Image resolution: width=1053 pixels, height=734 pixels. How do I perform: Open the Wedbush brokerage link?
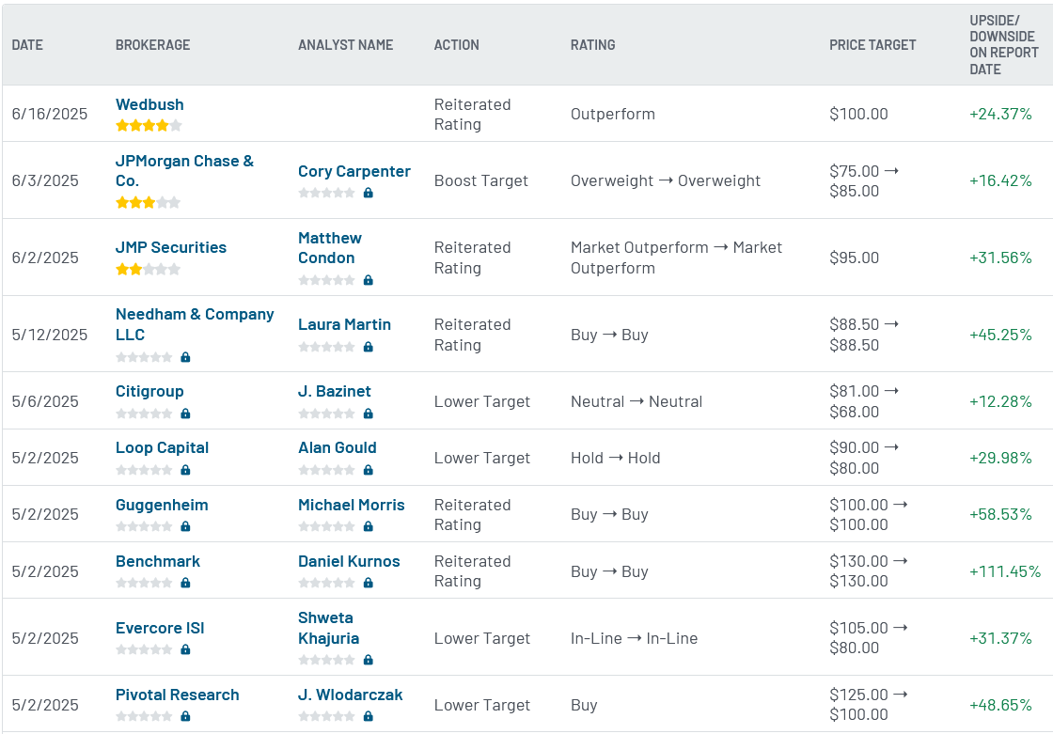pos(149,104)
